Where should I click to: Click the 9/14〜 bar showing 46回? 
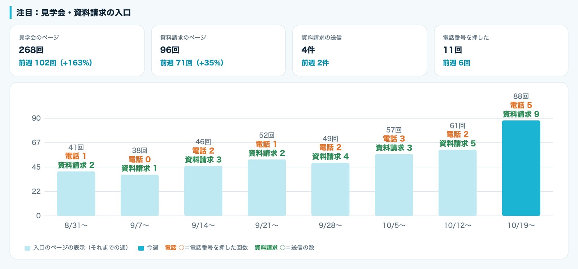click(x=203, y=191)
